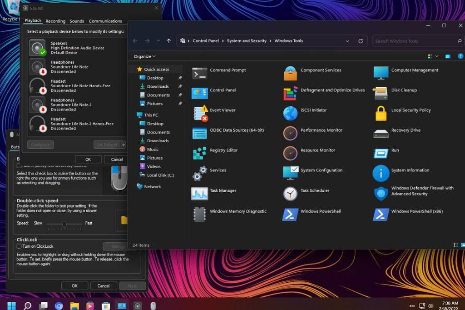Viewport: 465px width, 310px height.
Task: Click refresh icon in address bar
Action: click(x=361, y=41)
